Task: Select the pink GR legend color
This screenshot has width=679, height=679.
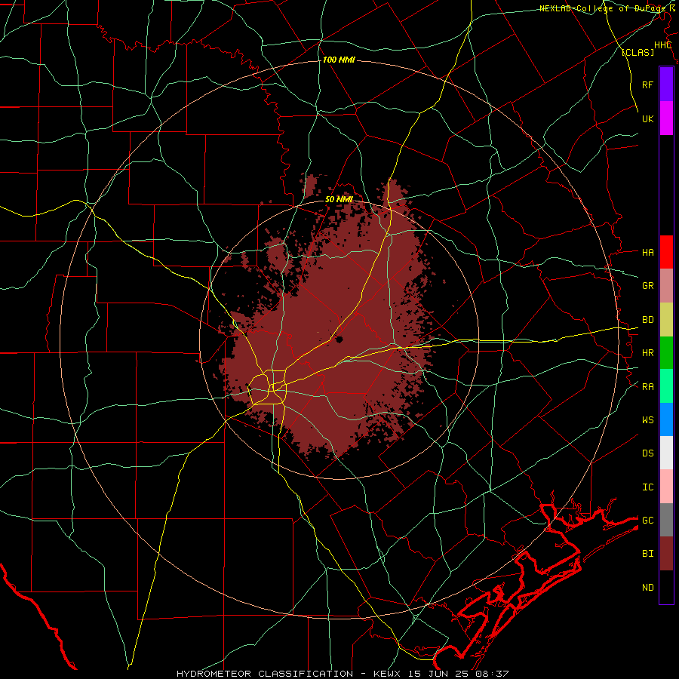Action: point(666,286)
